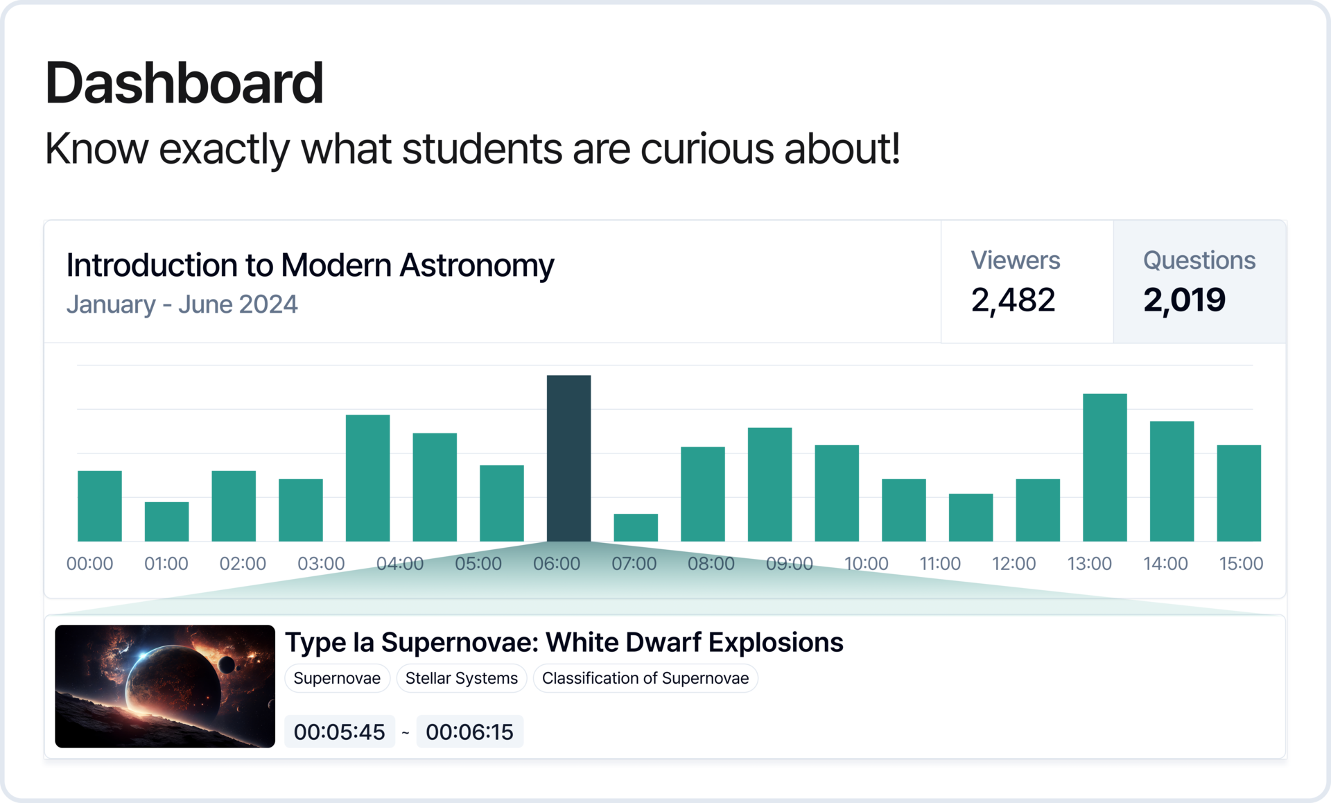The height and width of the screenshot is (803, 1331).
Task: Open the planet video thumbnail
Action: pyautogui.click(x=165, y=686)
